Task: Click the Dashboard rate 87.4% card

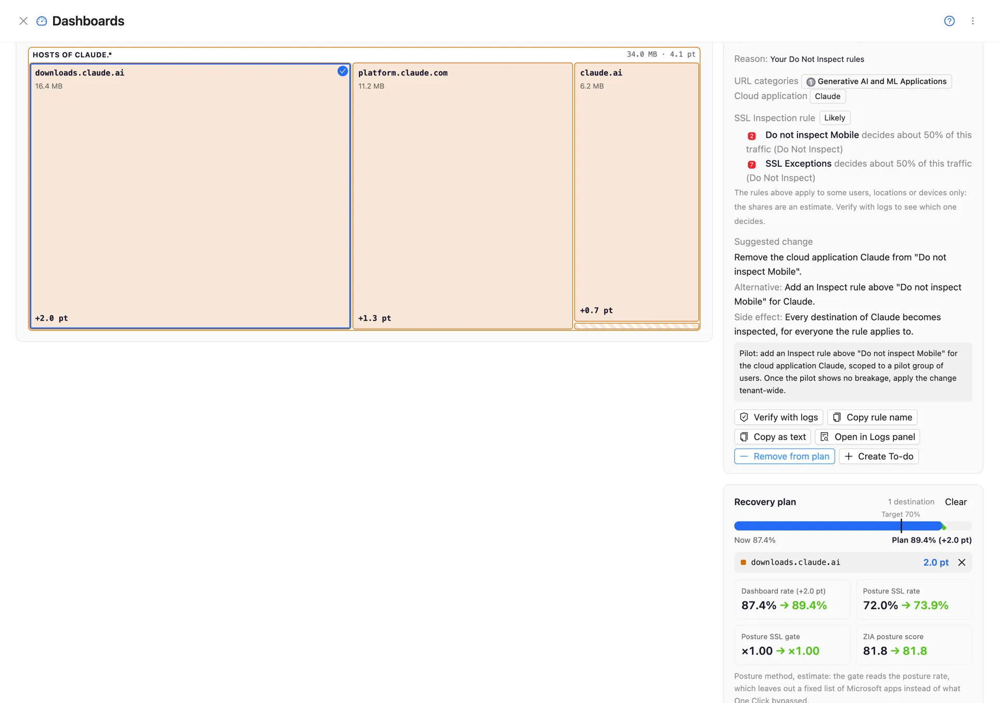Action: tap(792, 599)
